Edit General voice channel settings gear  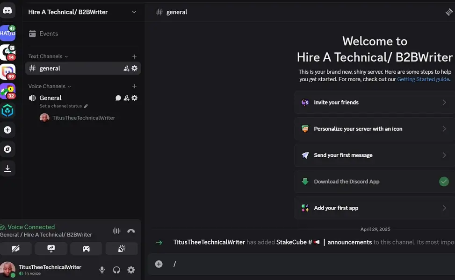(x=134, y=98)
